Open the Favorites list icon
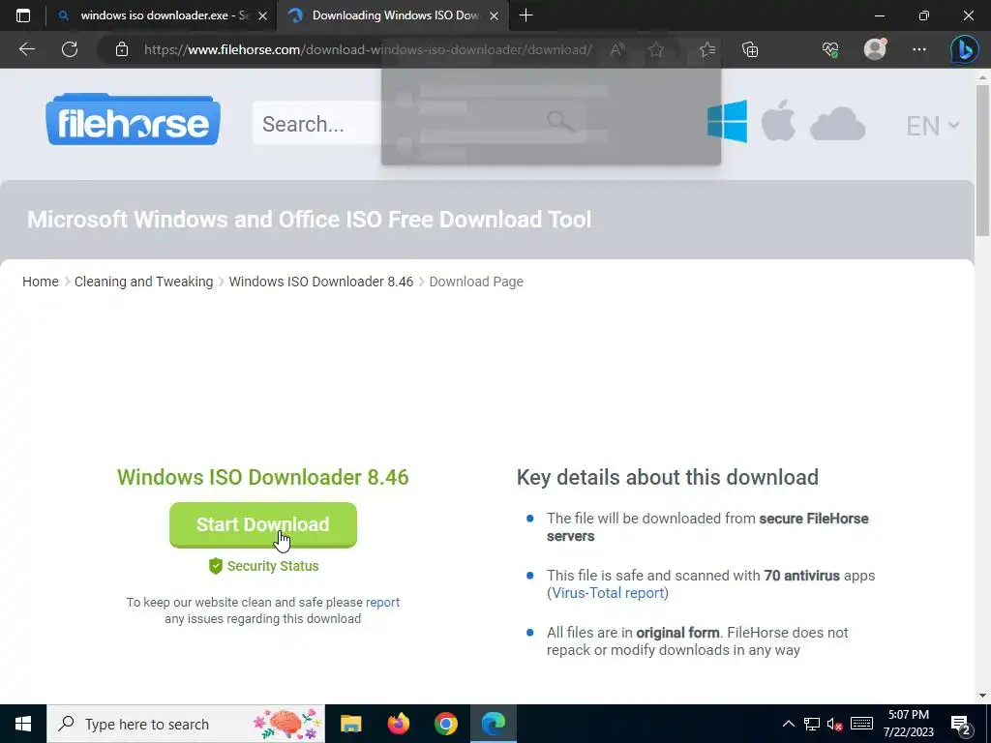 click(x=707, y=49)
